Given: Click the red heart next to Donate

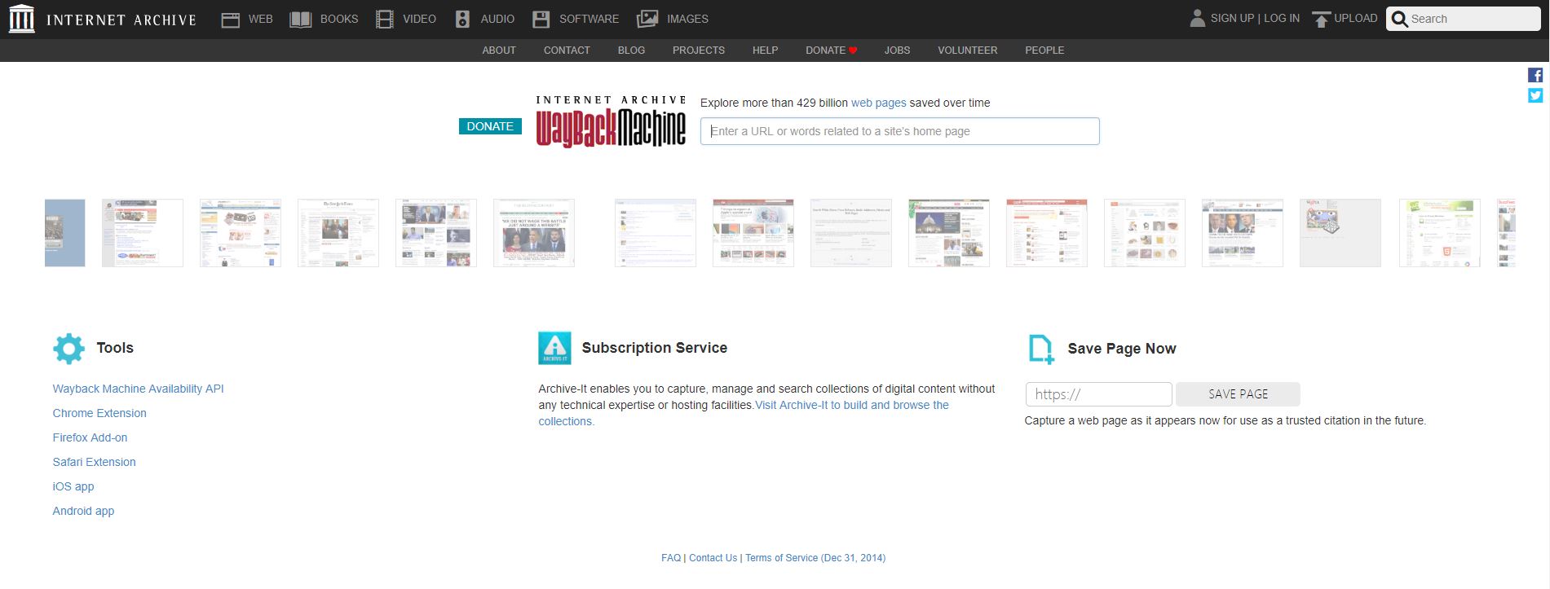Looking at the screenshot, I should tap(853, 51).
